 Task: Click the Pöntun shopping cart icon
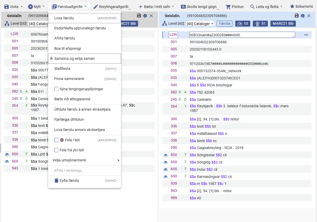[228, 7]
